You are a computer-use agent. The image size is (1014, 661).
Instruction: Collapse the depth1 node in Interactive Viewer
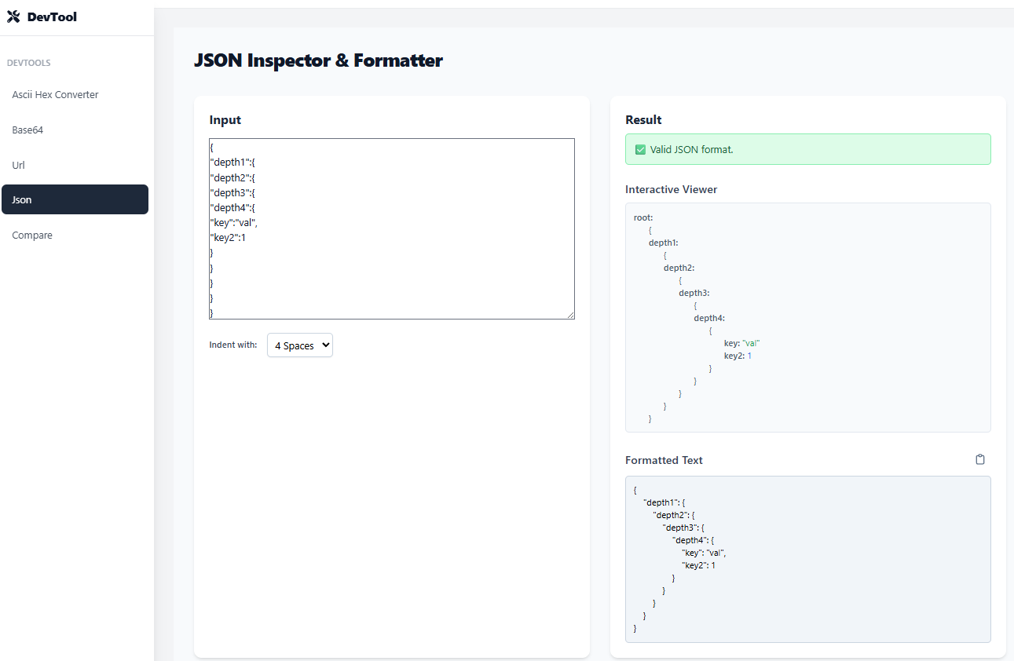662,243
